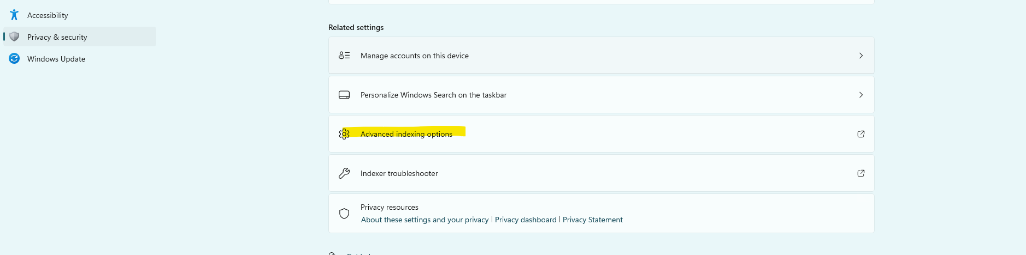Click the taskbar search personalization icon
This screenshot has height=255, width=1026.
(x=344, y=95)
